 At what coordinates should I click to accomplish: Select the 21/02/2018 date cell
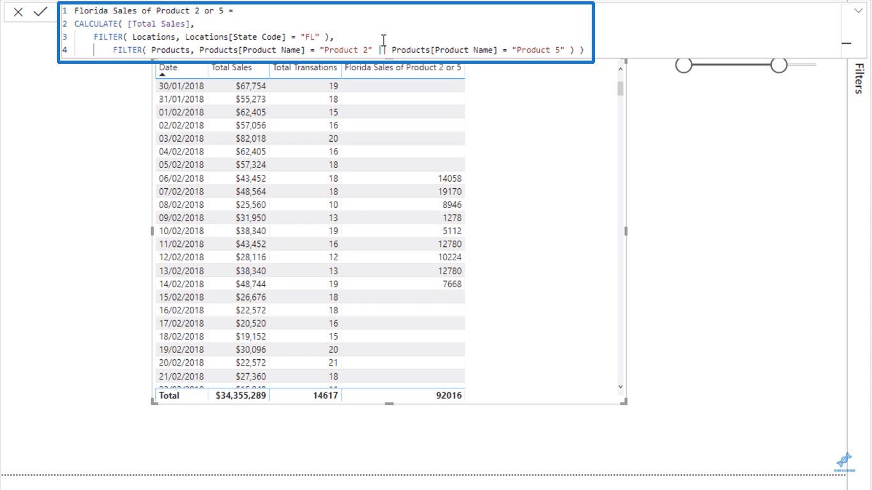pos(181,376)
